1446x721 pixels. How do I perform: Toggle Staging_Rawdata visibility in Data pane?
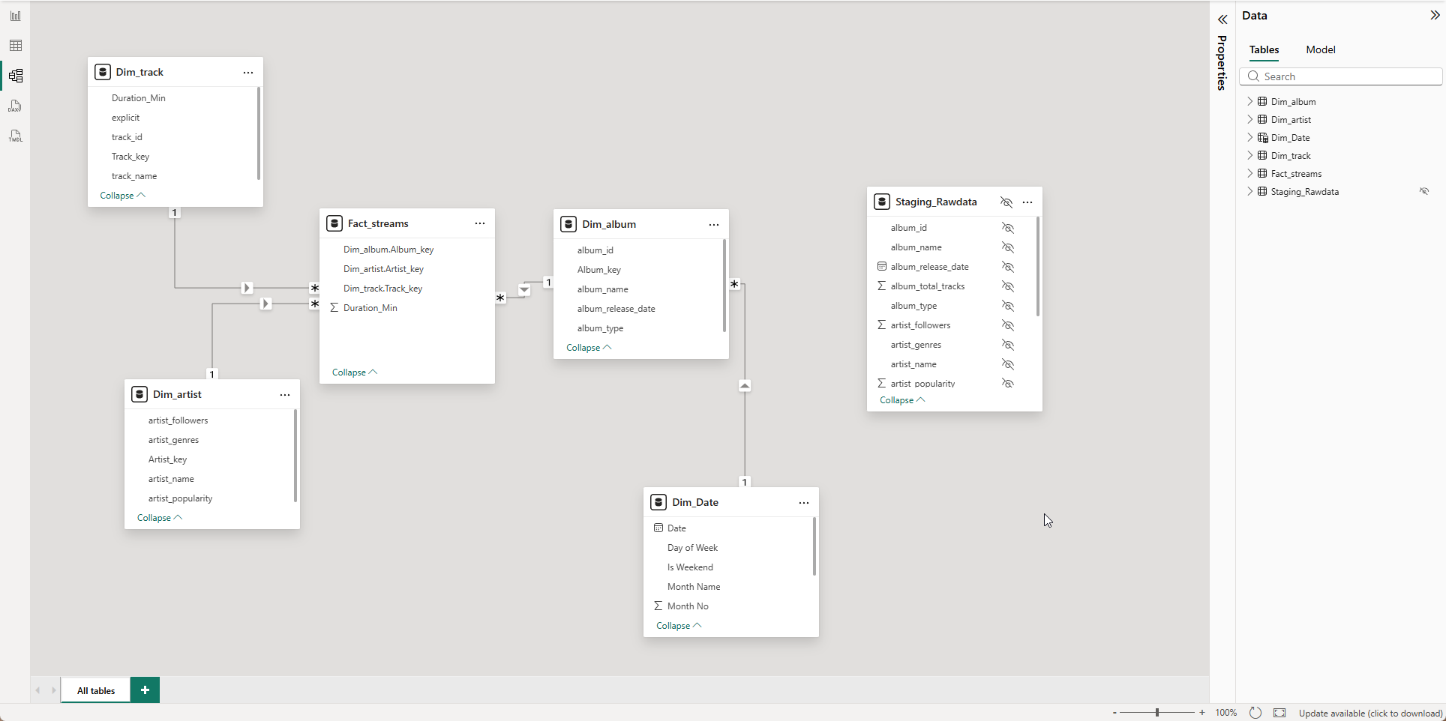click(1423, 191)
